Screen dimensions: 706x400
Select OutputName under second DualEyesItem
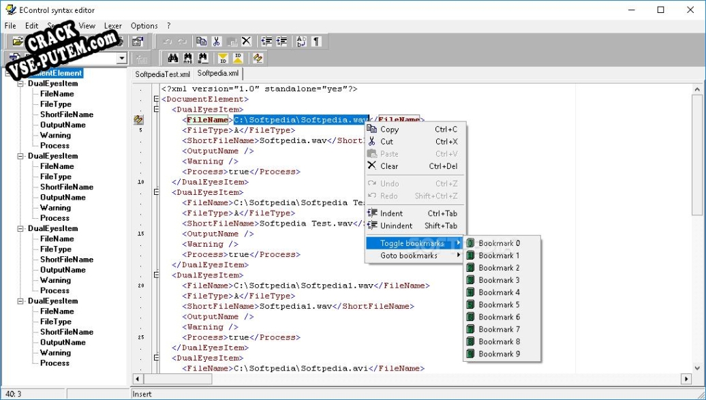(63, 198)
